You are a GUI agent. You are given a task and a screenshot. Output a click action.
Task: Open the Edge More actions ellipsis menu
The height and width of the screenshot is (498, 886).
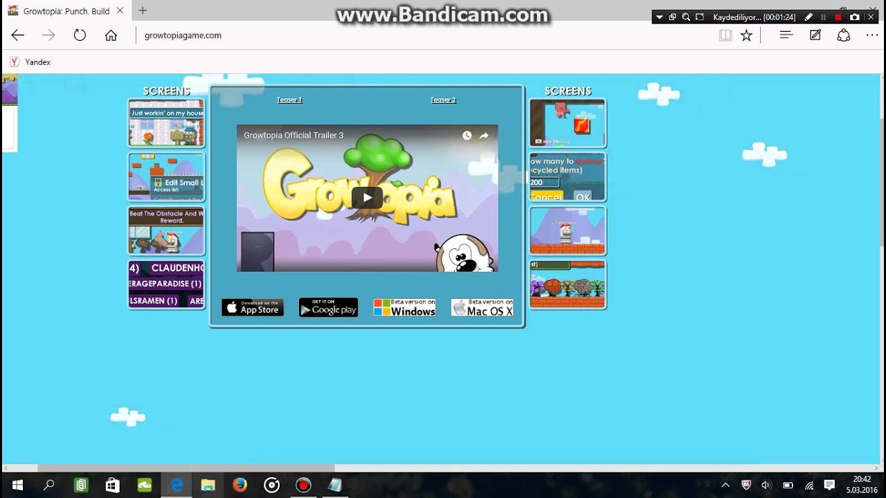[x=871, y=35]
